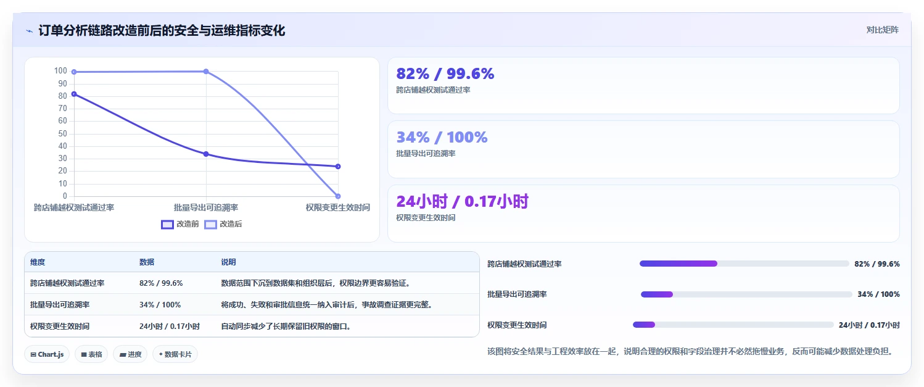Click the Chart.js tag chip
This screenshot has height=387, width=924.
pyautogui.click(x=47, y=354)
